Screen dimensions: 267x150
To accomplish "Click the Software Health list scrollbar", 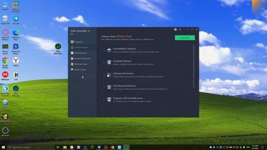I will [x=194, y=66].
